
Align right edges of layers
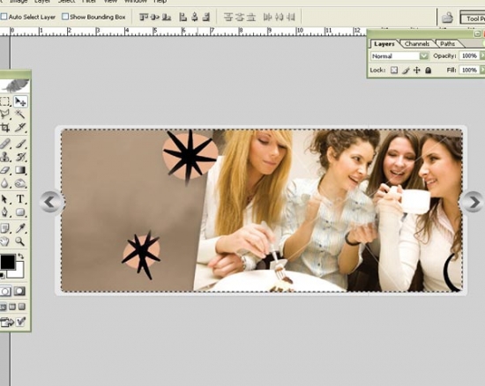coord(206,17)
